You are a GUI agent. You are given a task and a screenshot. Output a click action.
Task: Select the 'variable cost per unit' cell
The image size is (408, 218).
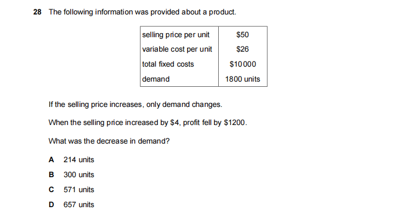point(177,50)
